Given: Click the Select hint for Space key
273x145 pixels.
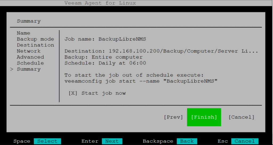Looking at the screenshot, I should click(47, 141).
